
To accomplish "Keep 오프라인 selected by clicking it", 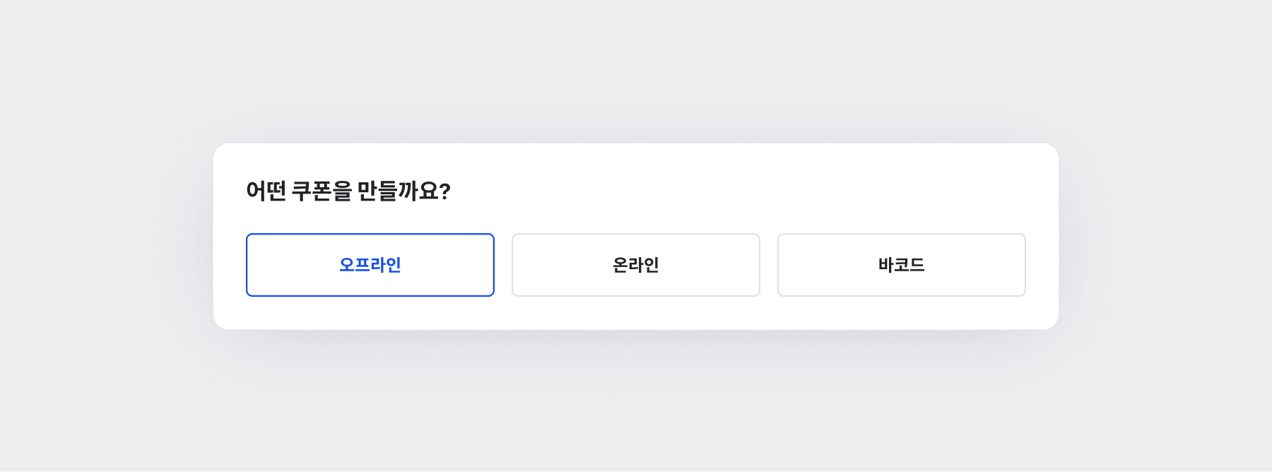I will 370,265.
